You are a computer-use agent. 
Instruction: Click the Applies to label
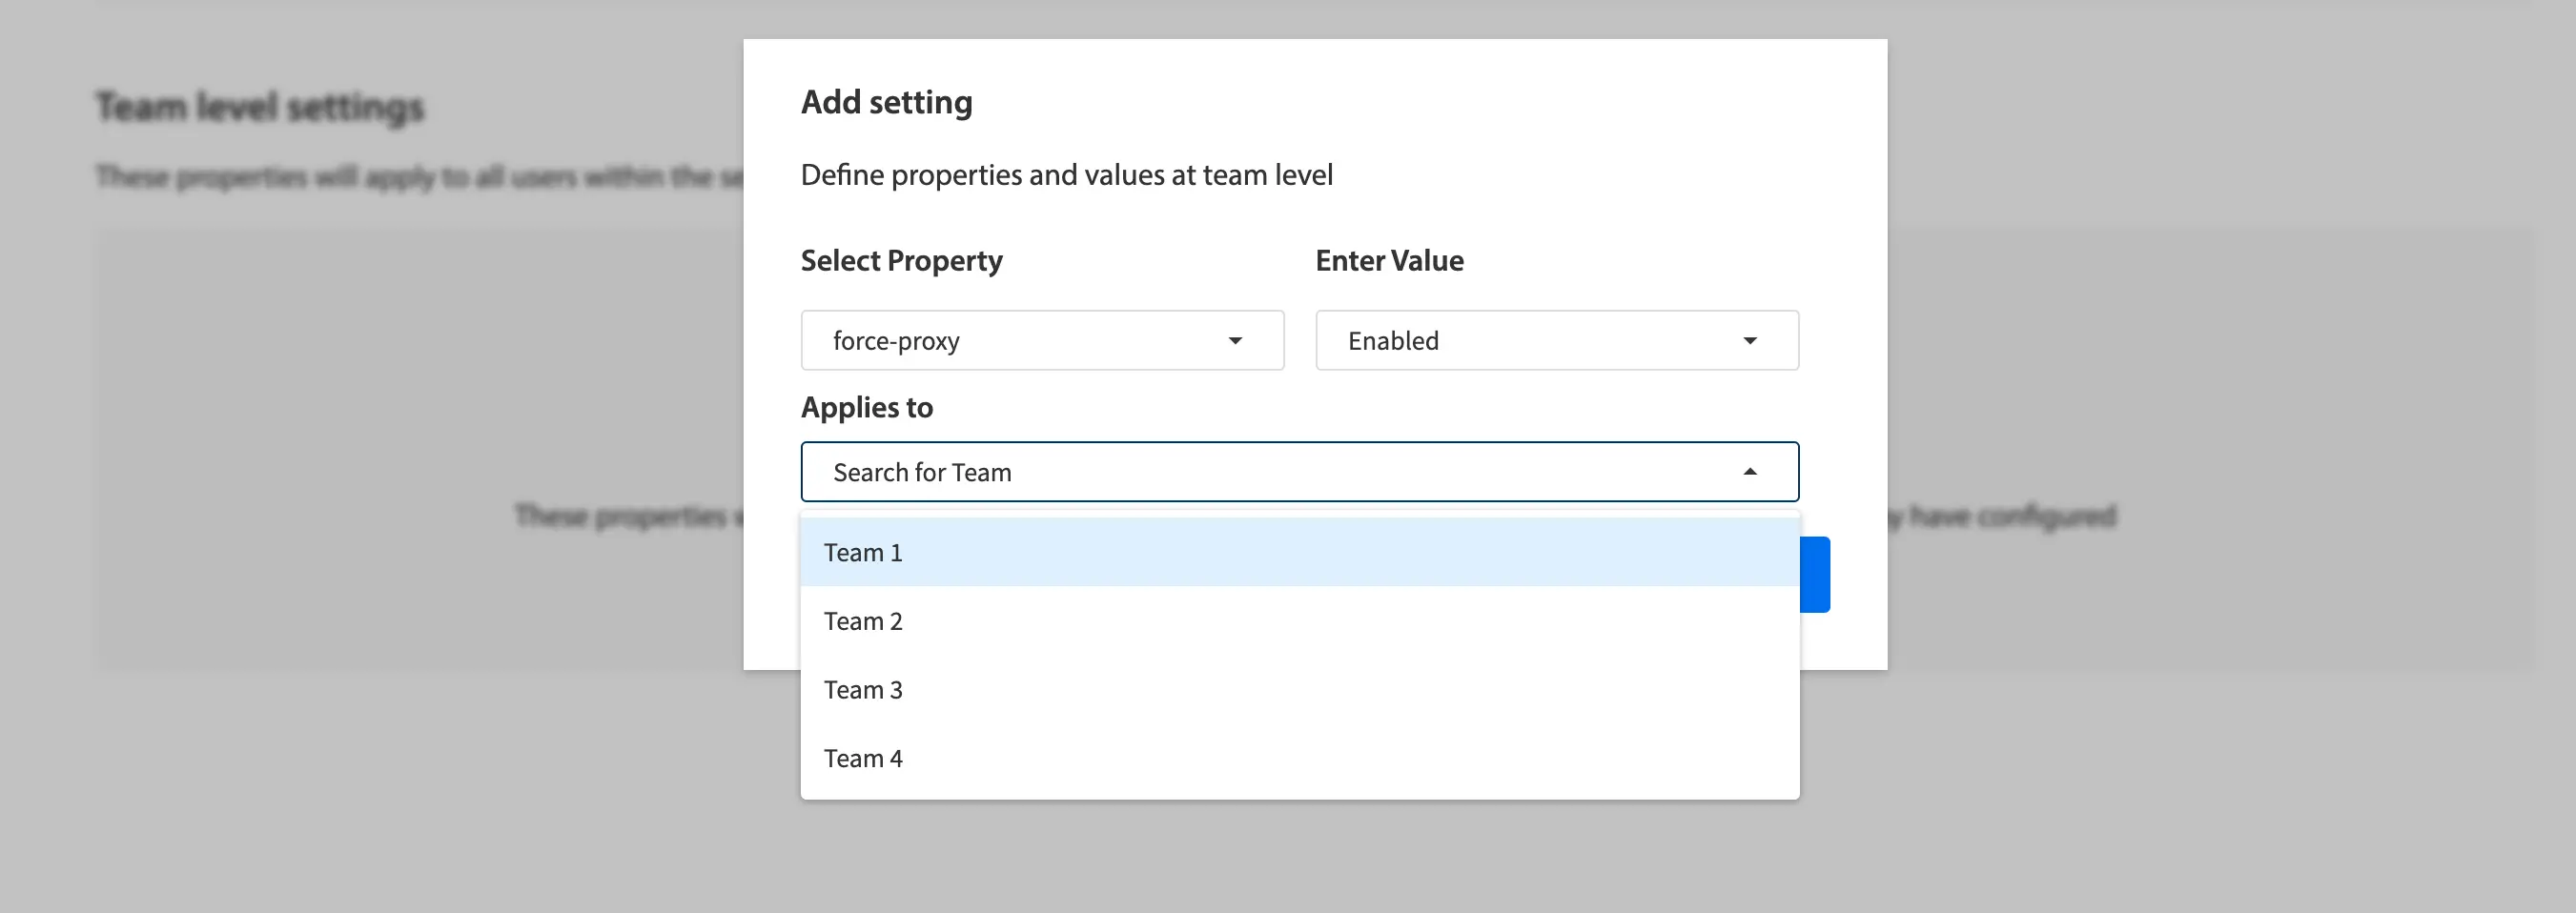[866, 407]
